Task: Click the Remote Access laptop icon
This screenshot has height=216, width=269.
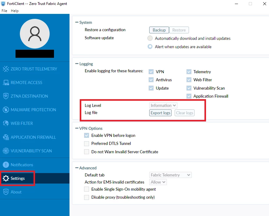Action: [6, 83]
